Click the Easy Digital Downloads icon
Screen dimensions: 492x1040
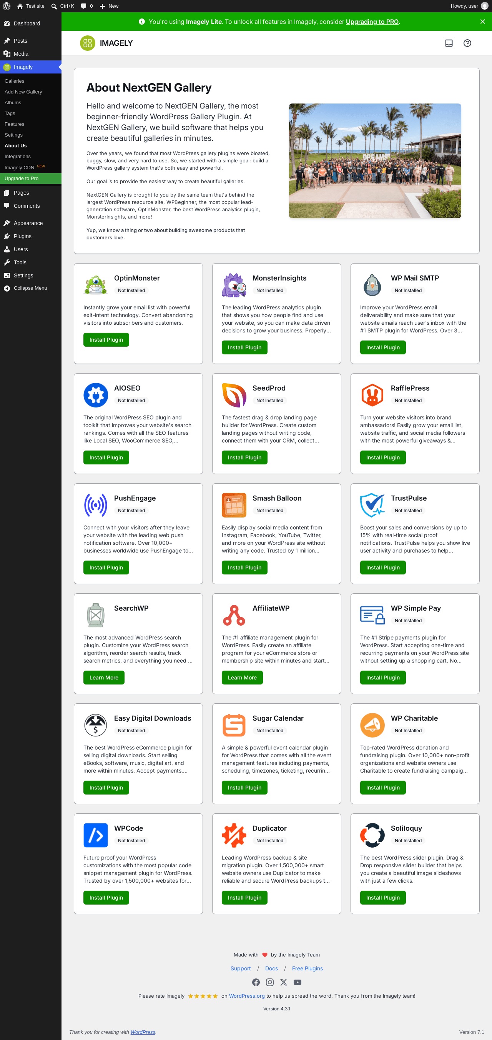pos(96,725)
